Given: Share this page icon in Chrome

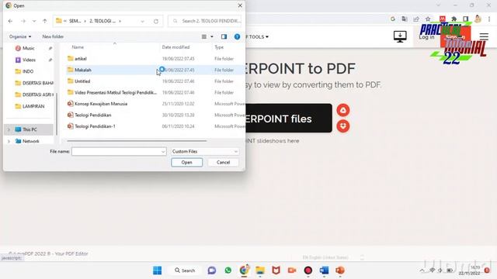Looking at the screenshot, I should [416, 19].
